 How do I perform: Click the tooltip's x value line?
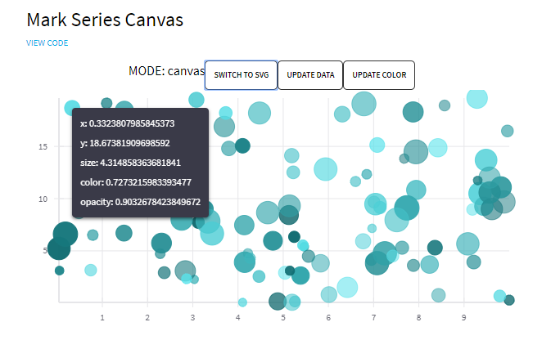pyautogui.click(x=127, y=123)
